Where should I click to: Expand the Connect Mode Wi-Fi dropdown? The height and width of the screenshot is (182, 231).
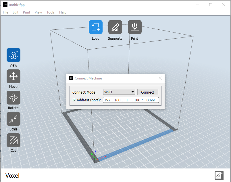coord(119,92)
